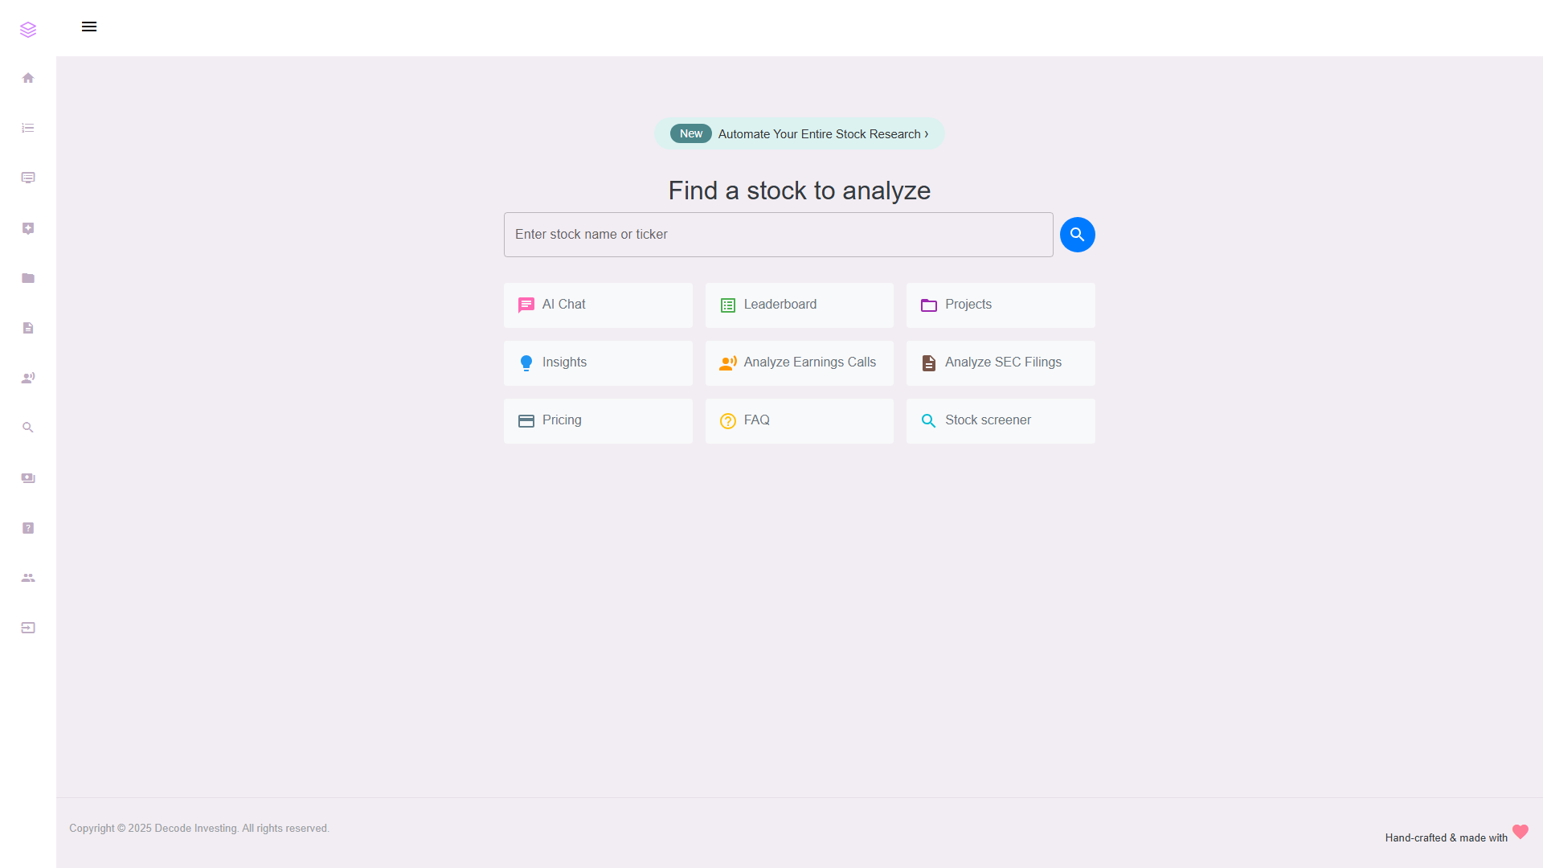The width and height of the screenshot is (1543, 868).
Task: Select the Insights sparkle icon in the sidebar
Action: click(28, 228)
